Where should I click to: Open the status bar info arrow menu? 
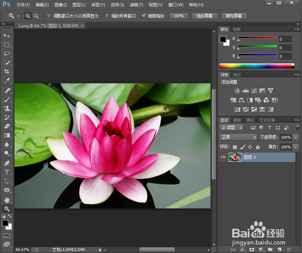tap(100, 250)
